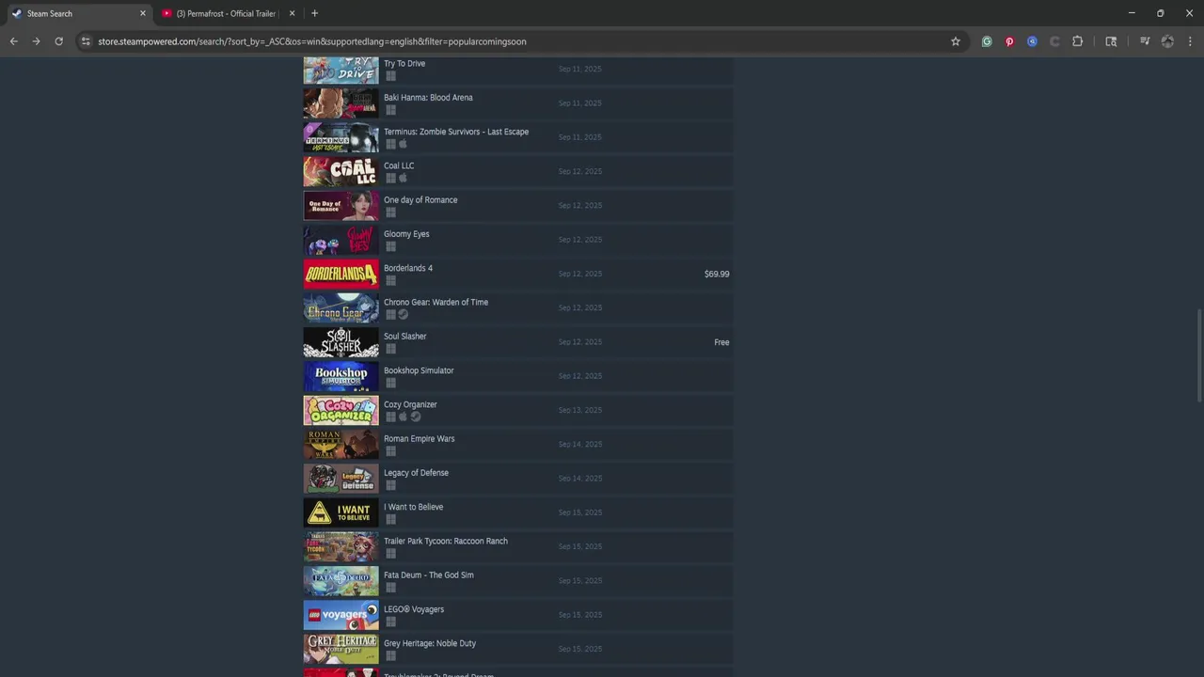Open the Roman Empire Wars title
Image resolution: width=1204 pixels, height=677 pixels.
419,439
